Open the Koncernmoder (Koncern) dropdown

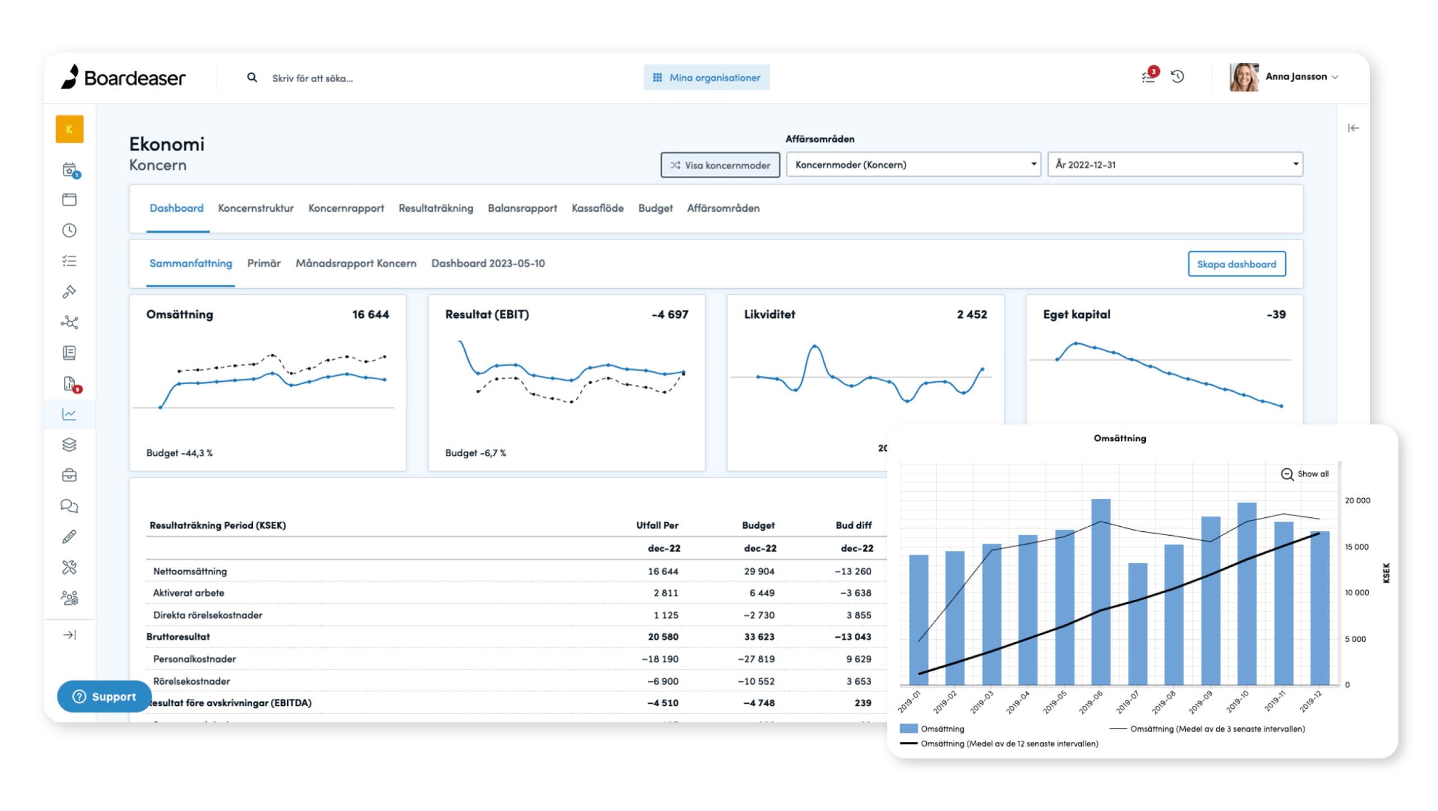tap(913, 165)
